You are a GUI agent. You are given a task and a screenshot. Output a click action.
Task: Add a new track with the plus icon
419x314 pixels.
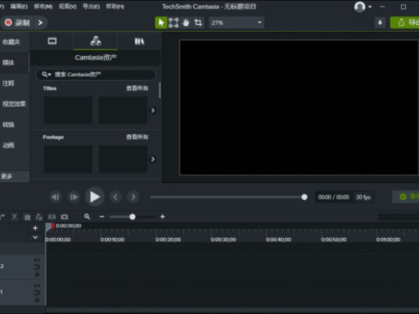(x=35, y=228)
